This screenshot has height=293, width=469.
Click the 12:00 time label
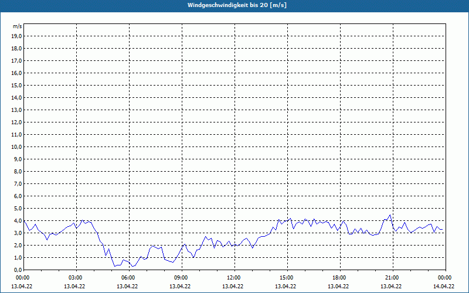[x=235, y=278]
